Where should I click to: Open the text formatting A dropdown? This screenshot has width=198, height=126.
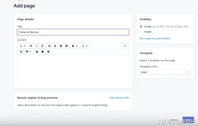coord(23,46)
